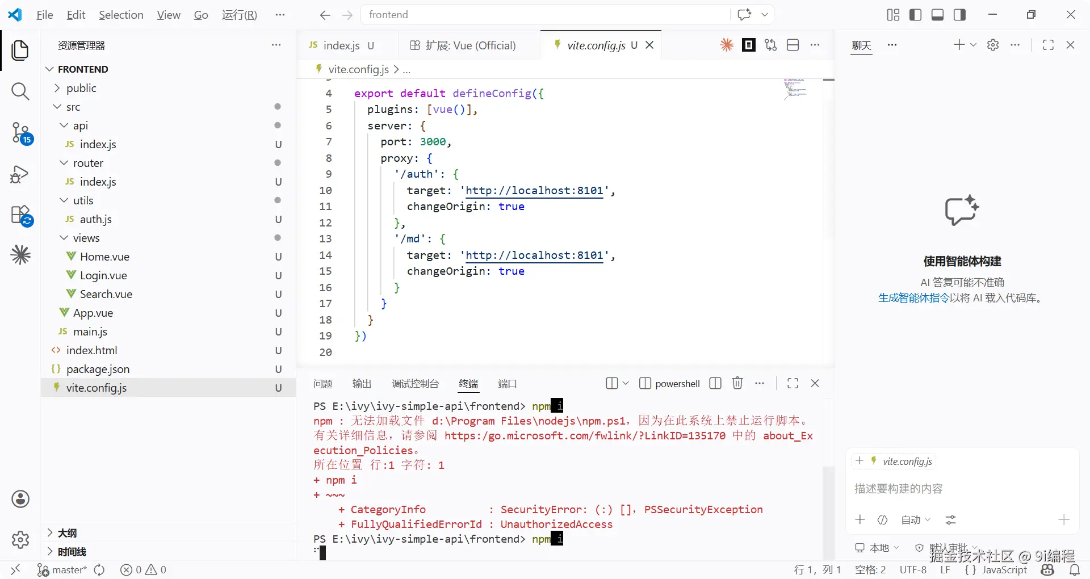Kill the terminal with trash icon
1090x579 pixels.
pyautogui.click(x=737, y=383)
